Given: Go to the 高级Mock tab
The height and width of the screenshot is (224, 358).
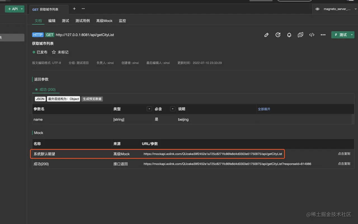Looking at the screenshot, I should click(x=104, y=21).
